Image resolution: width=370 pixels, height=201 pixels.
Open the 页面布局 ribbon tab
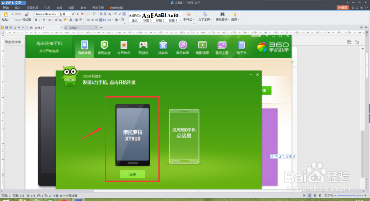click(33, 8)
